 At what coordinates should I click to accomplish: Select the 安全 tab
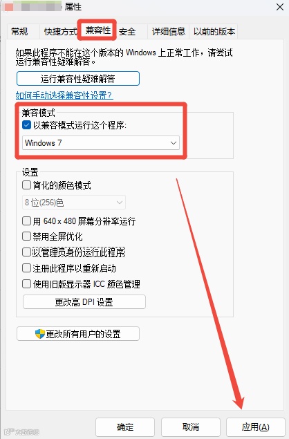coord(127,31)
